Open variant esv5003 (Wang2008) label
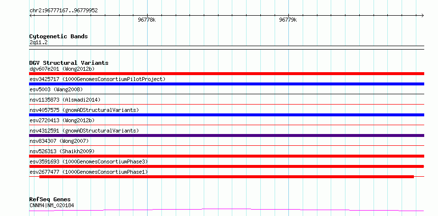Image resolution: width=438 pixels, height=216 pixels. point(56,89)
